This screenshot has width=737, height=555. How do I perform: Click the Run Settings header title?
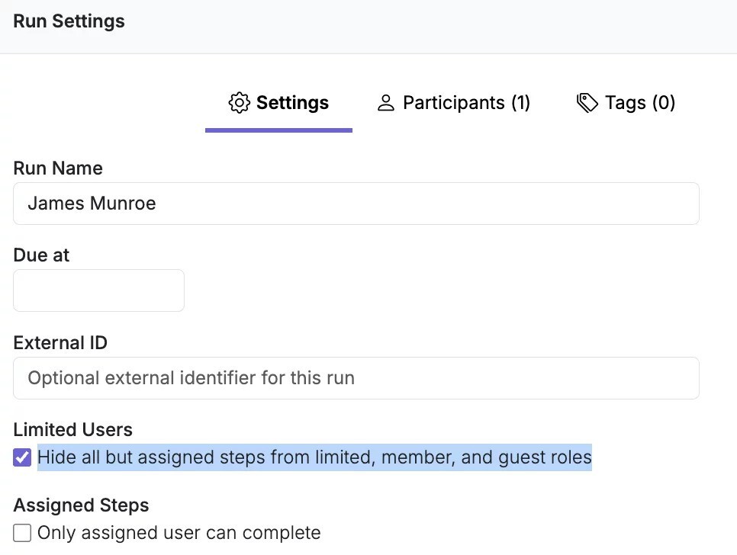(69, 21)
